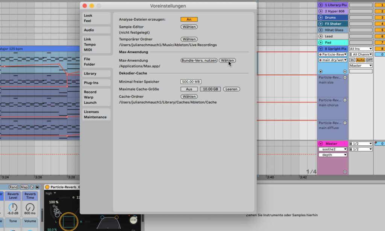The width and height of the screenshot is (385, 231).
Task: Click the Hihat Glass track launch icon
Action: 320,30
